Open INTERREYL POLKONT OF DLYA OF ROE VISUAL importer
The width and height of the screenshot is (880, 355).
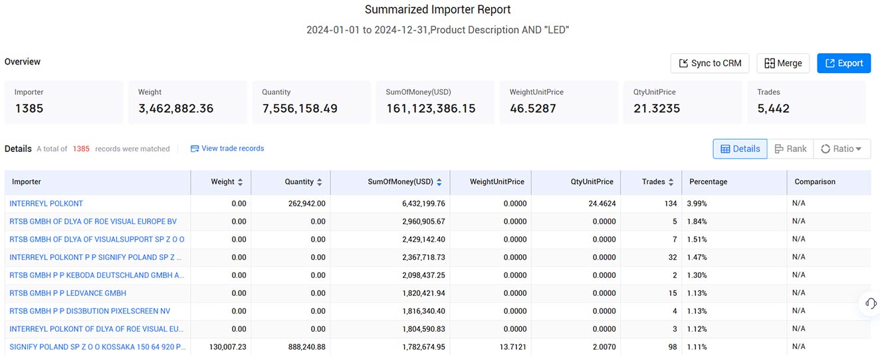97,329
